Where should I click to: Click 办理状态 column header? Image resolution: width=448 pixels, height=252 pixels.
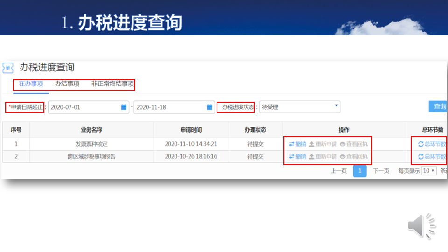coord(255,130)
